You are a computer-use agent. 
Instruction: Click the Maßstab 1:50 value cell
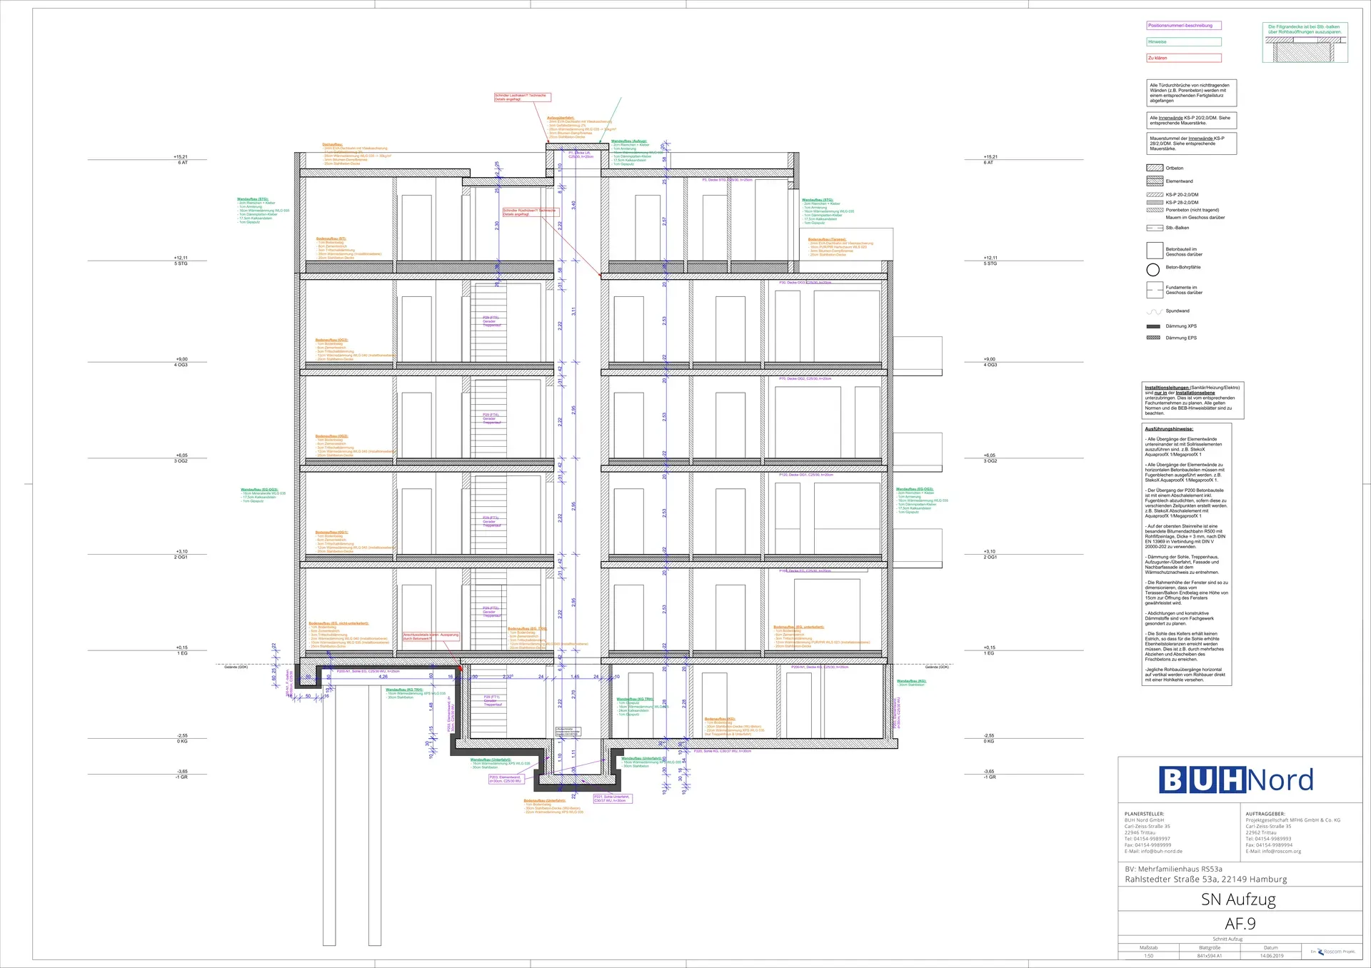(x=1148, y=955)
